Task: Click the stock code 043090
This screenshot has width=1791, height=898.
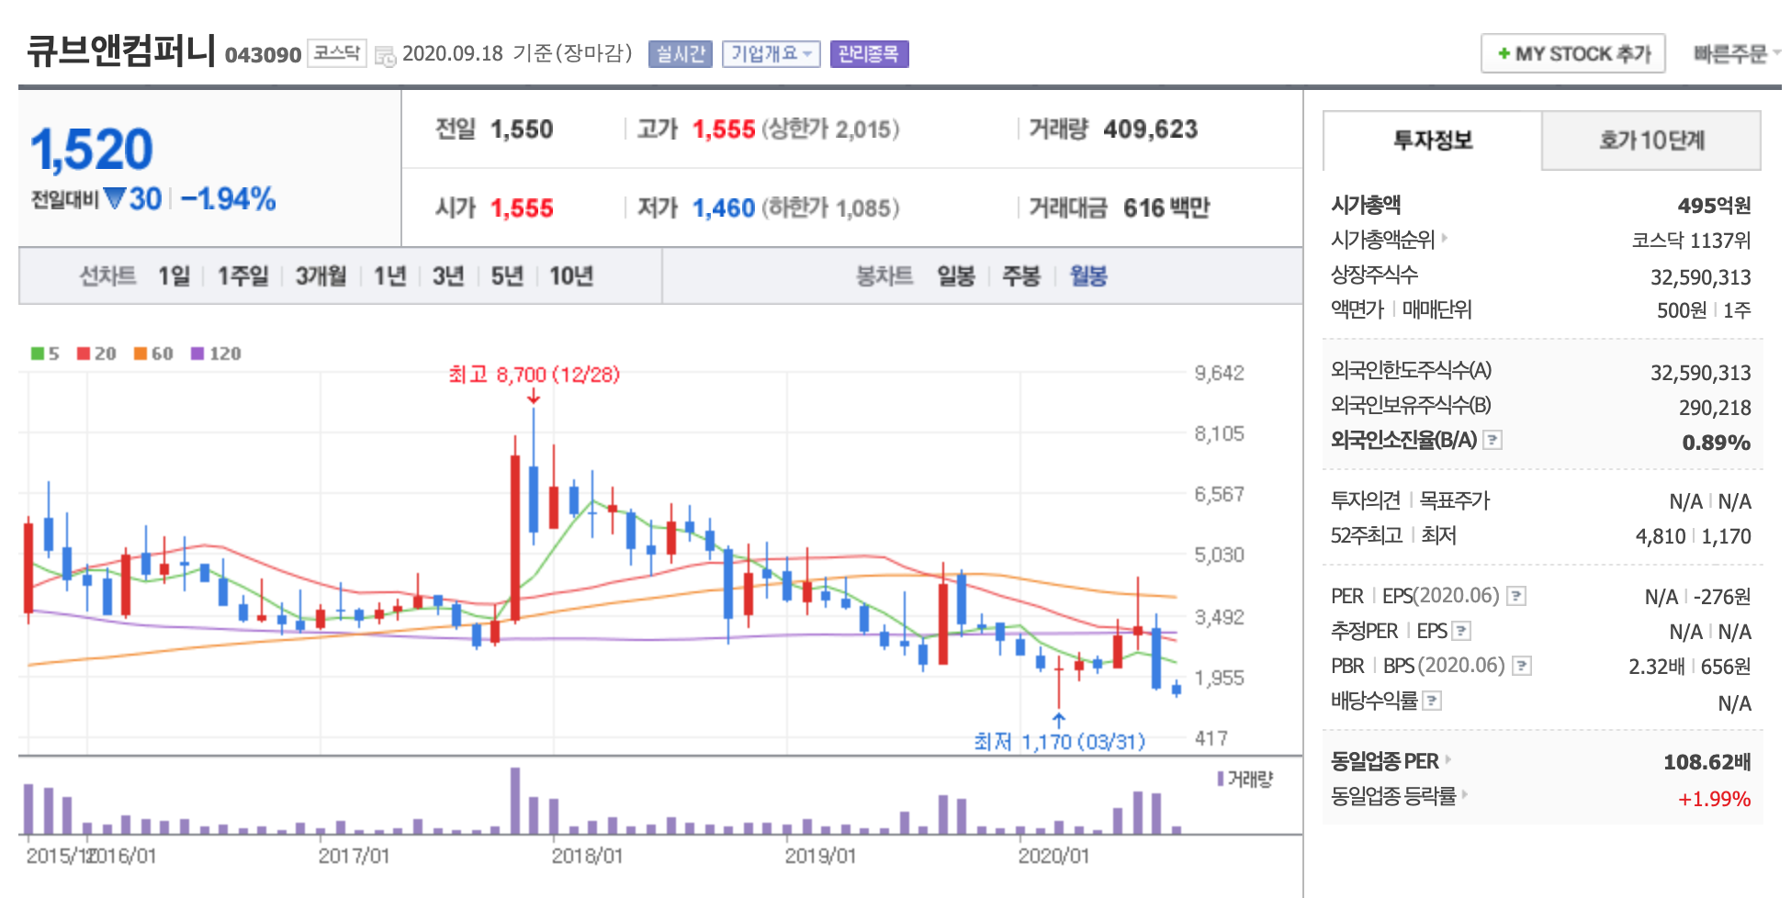Action: (263, 55)
